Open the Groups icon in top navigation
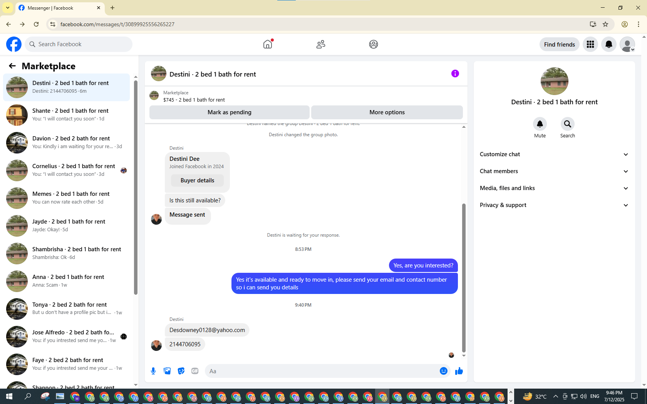Viewport: 647px width, 404px height. pyautogui.click(x=374, y=44)
